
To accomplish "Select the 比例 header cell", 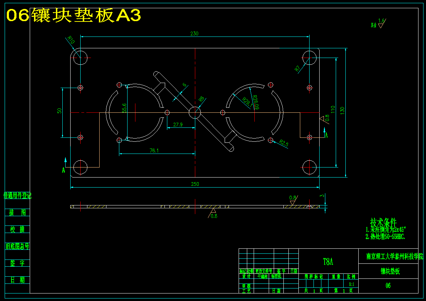I will pyautogui.click(x=351, y=277).
